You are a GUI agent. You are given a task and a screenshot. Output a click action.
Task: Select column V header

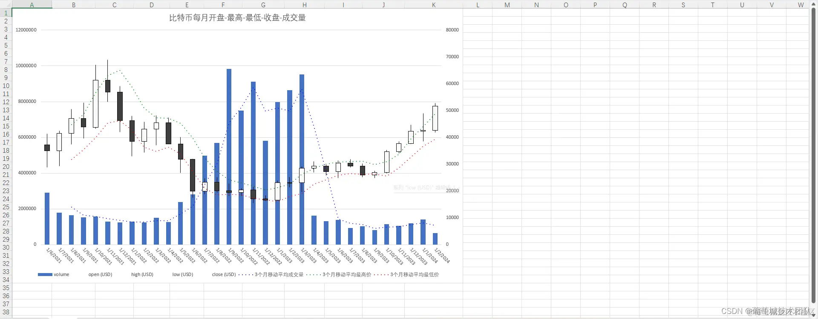click(772, 5)
